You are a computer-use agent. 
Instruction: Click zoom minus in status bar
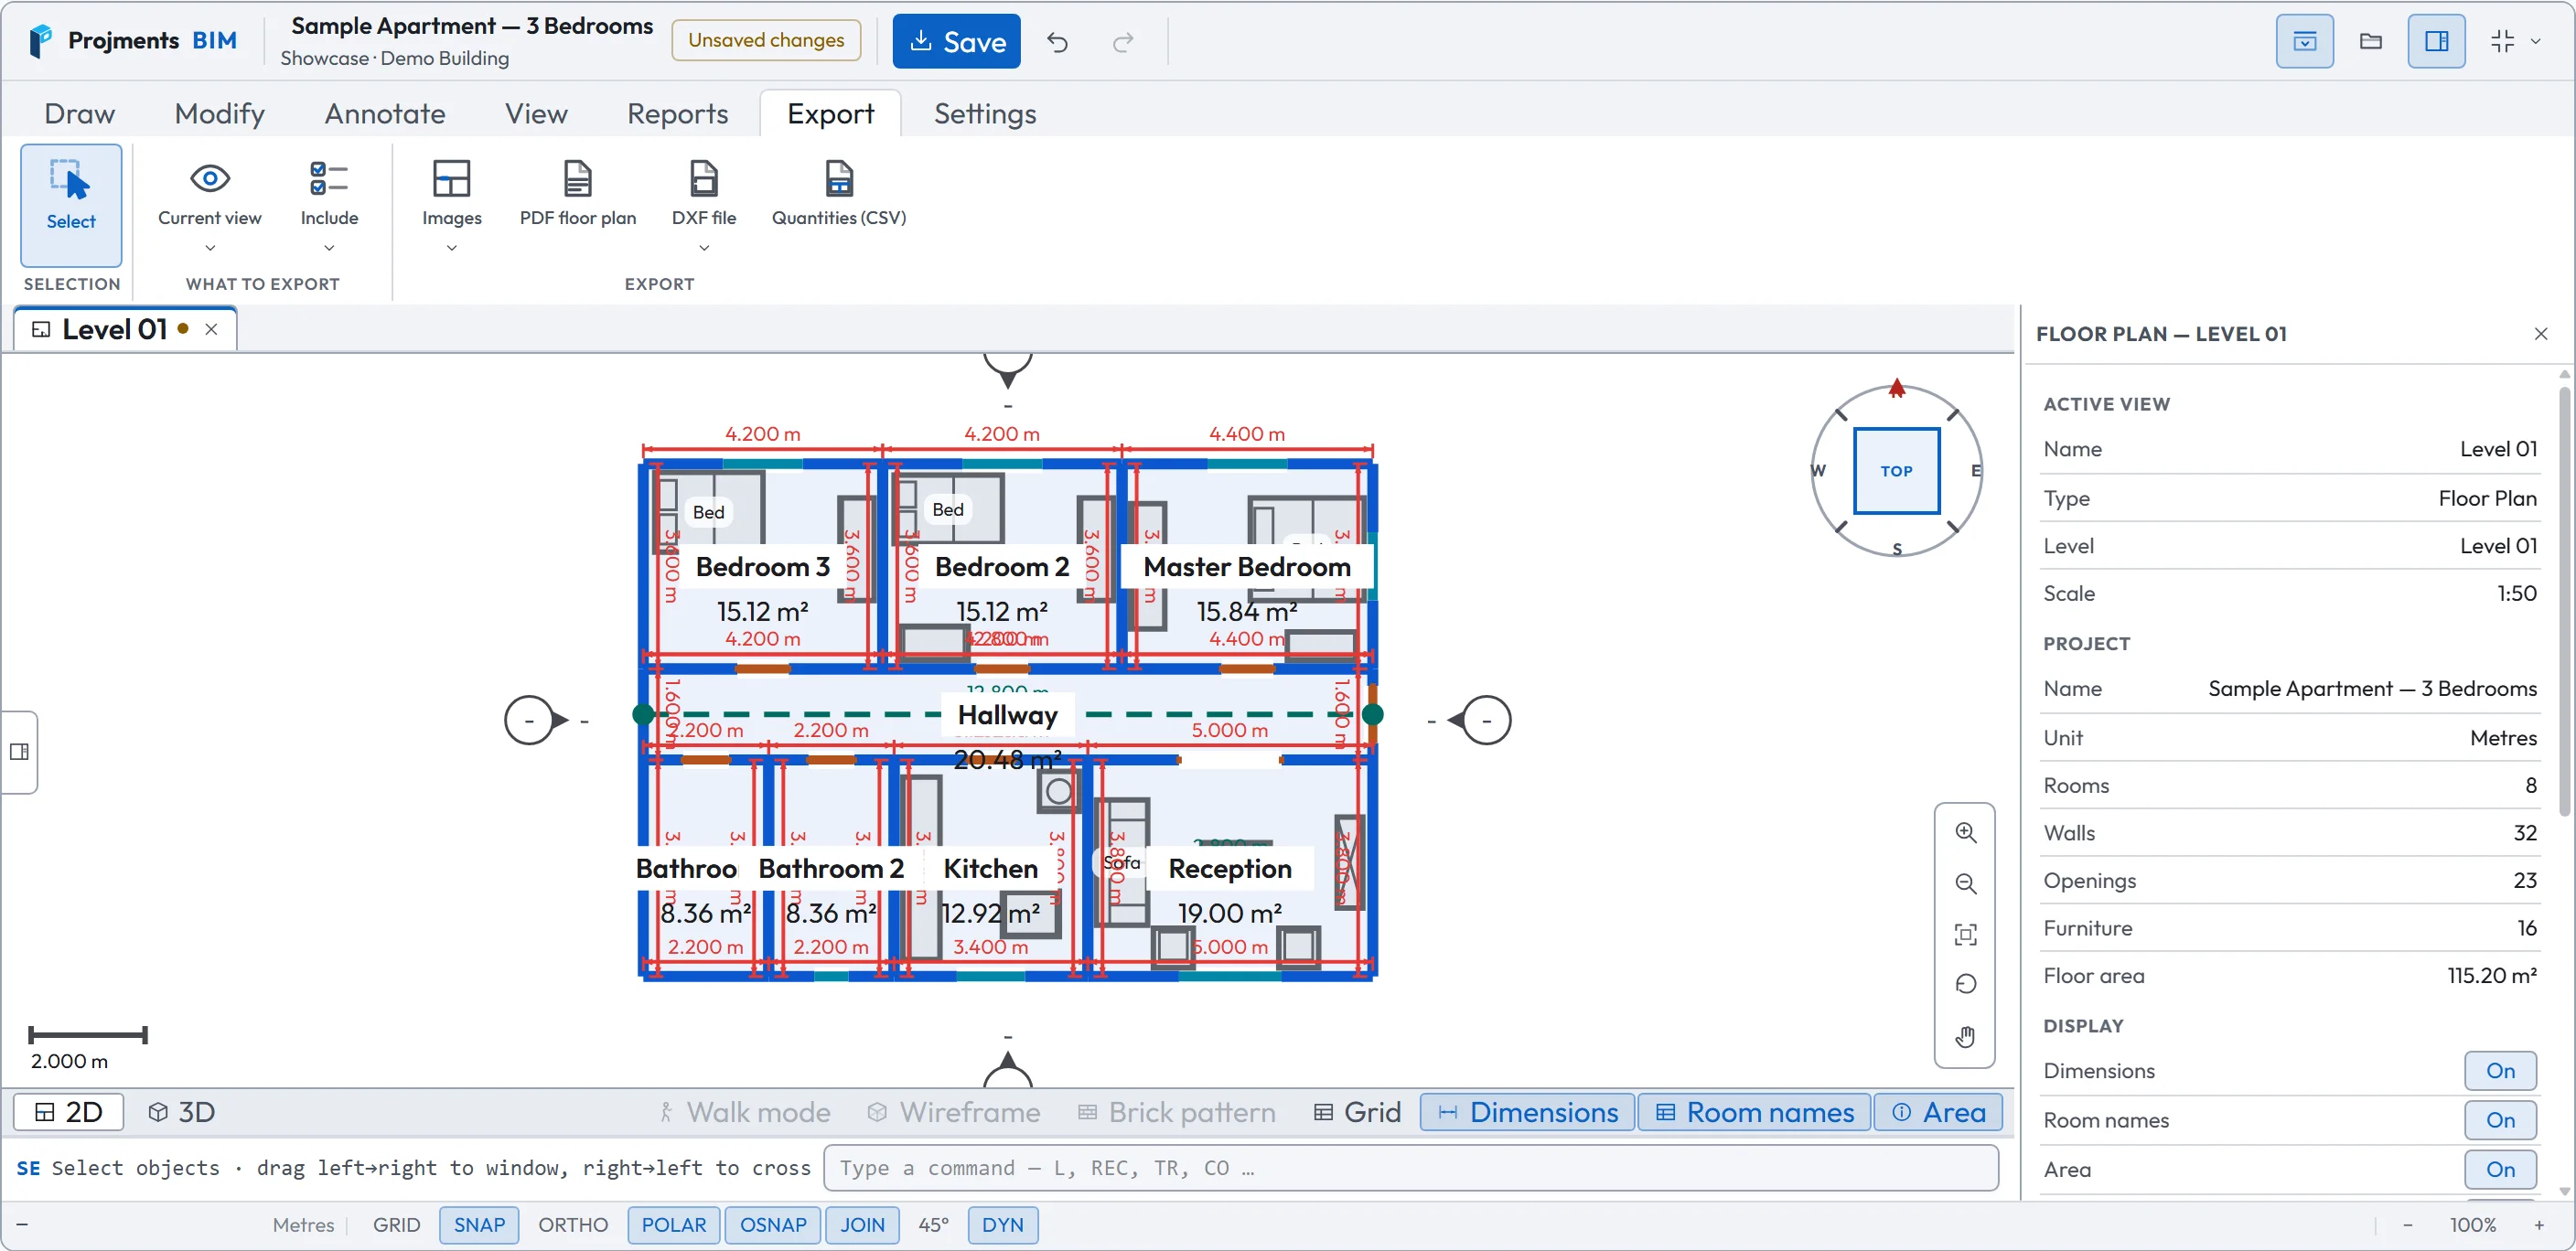click(x=2407, y=1225)
